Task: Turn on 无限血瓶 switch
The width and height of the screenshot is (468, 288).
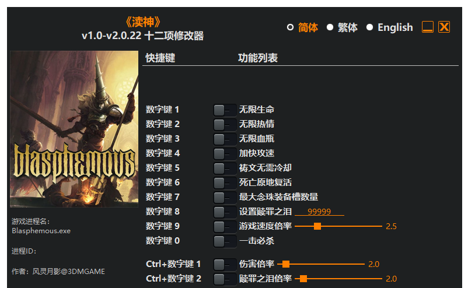Action: point(225,139)
